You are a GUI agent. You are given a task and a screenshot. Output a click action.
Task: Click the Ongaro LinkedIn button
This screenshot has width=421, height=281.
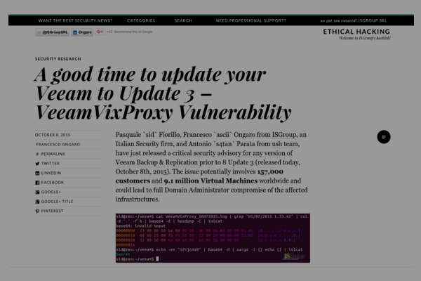pyautogui.click(x=81, y=32)
